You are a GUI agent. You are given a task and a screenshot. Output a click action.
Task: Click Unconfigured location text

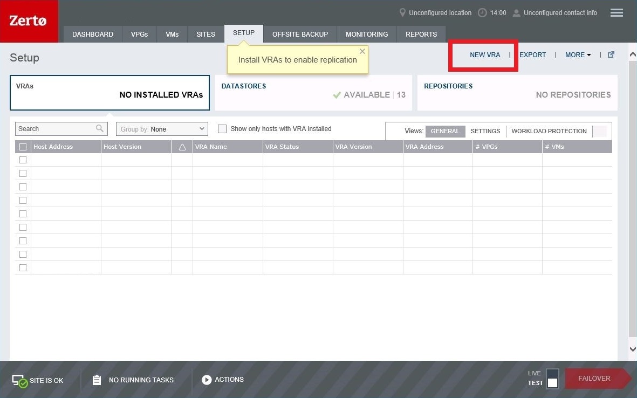point(440,13)
